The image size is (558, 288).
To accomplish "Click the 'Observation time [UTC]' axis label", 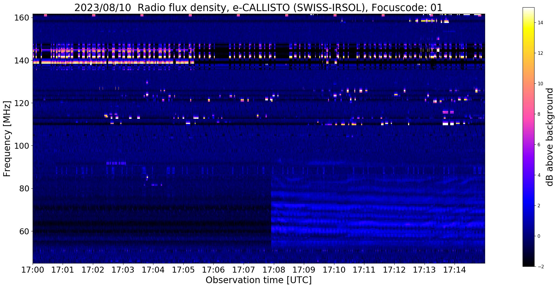I will point(258,280).
